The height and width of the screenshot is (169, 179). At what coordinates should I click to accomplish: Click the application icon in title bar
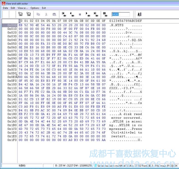[x=4, y=4]
